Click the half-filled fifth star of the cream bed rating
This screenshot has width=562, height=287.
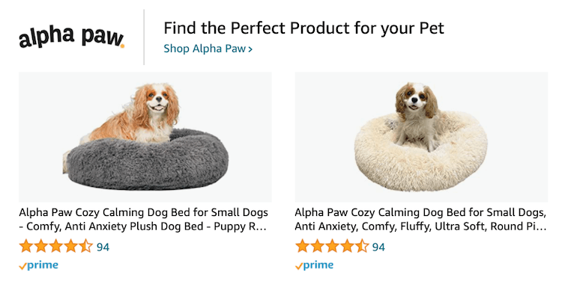click(x=362, y=247)
